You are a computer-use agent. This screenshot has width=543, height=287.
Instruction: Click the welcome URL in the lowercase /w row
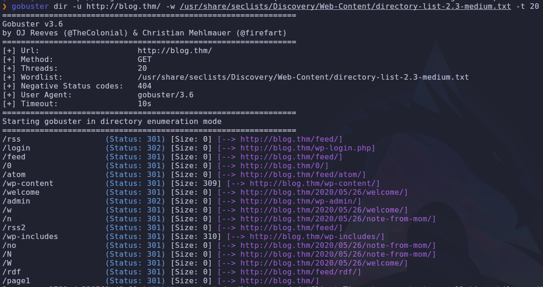[x=322, y=210]
